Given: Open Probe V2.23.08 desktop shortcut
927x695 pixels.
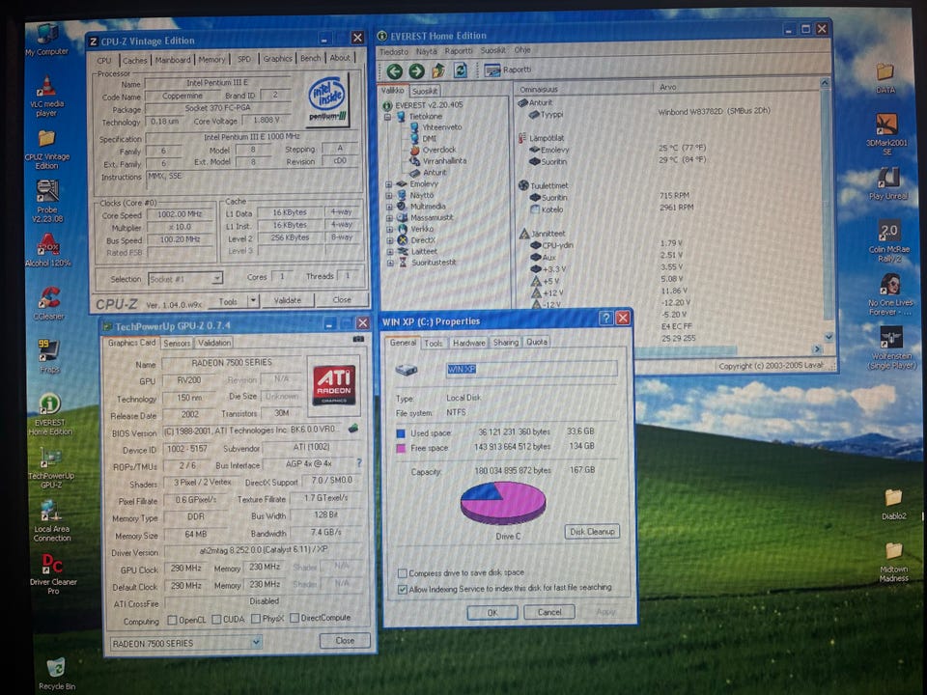Looking at the screenshot, I should pos(47,201).
